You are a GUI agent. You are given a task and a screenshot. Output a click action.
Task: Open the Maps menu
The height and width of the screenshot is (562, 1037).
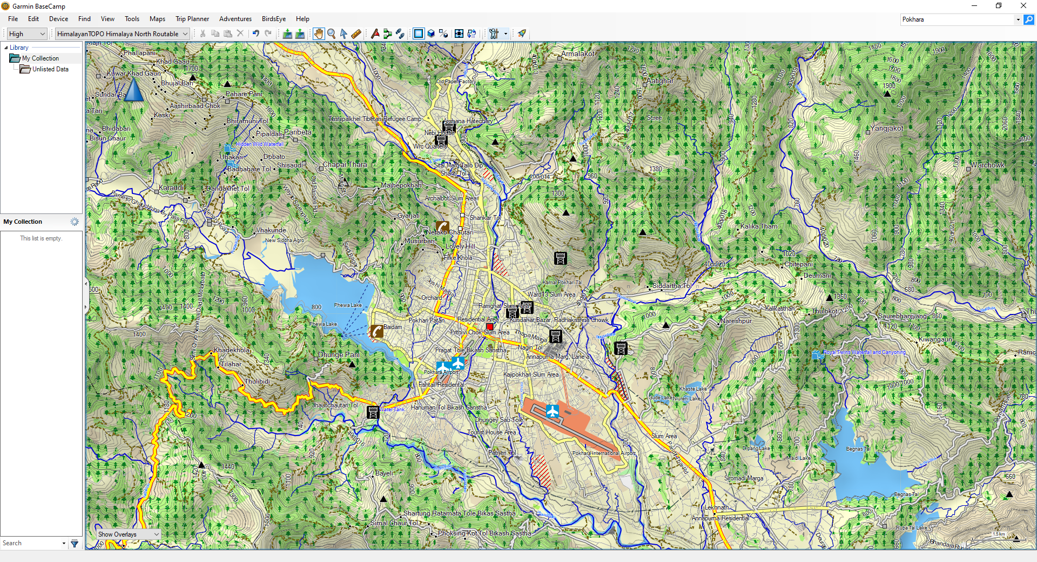157,19
